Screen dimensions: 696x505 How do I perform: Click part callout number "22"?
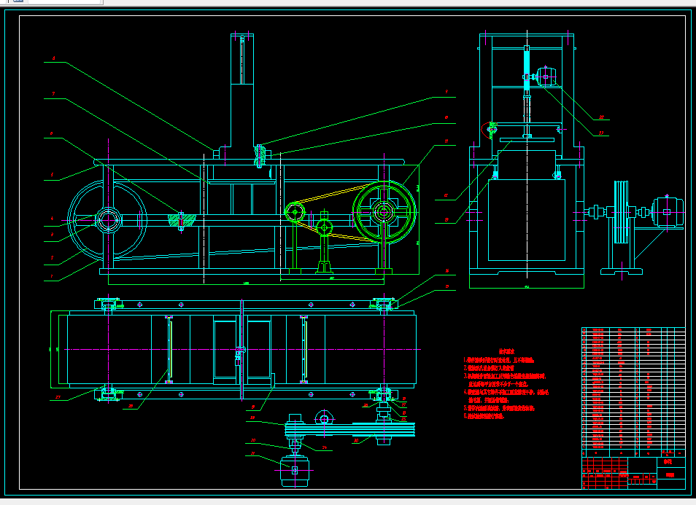(601, 117)
